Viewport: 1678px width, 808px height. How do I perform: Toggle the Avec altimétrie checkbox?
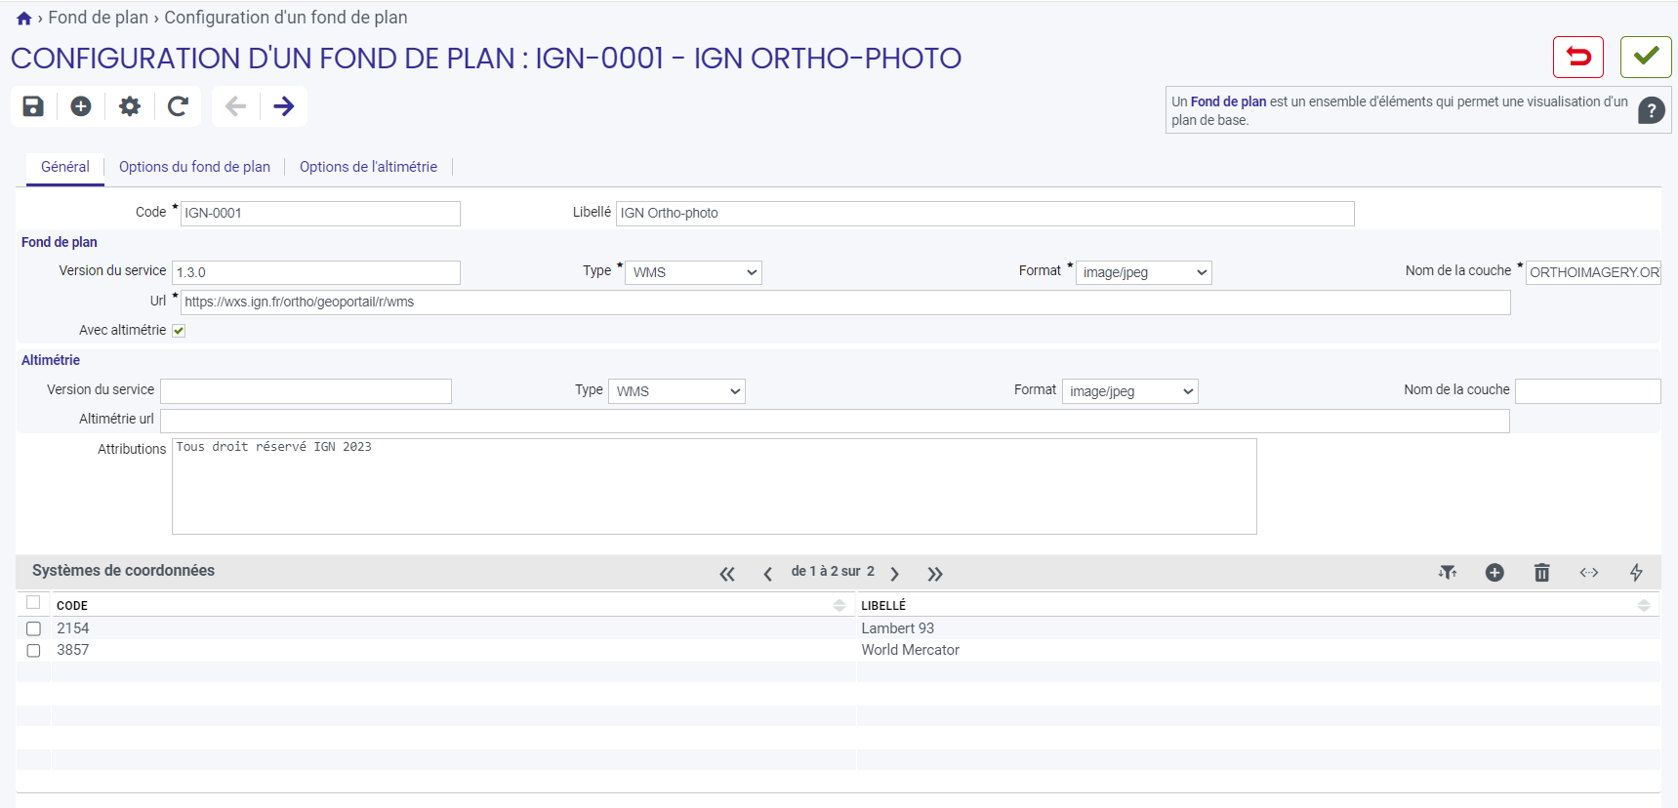(x=179, y=331)
